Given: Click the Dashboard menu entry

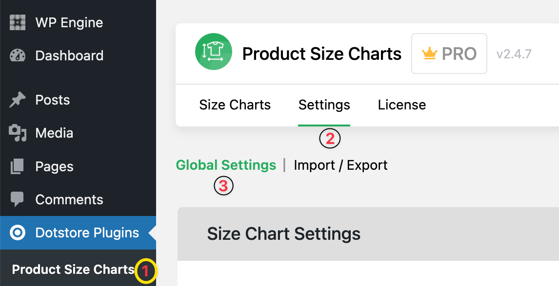Looking at the screenshot, I should click(x=69, y=55).
